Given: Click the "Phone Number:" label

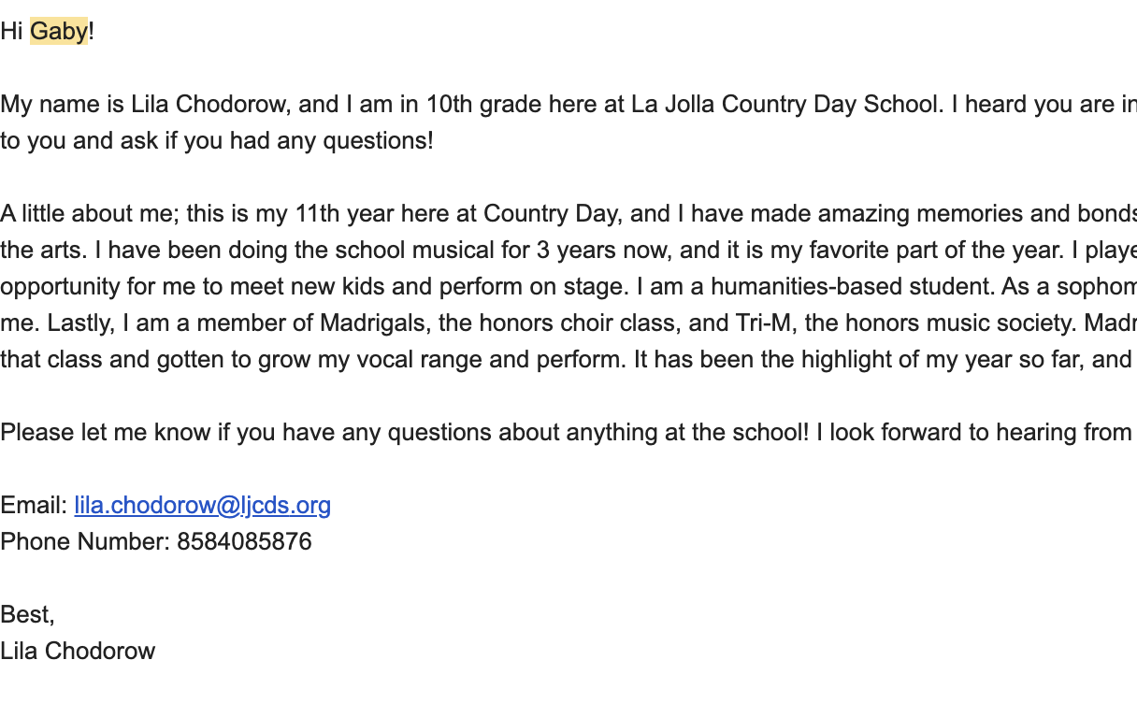Looking at the screenshot, I should point(85,542).
